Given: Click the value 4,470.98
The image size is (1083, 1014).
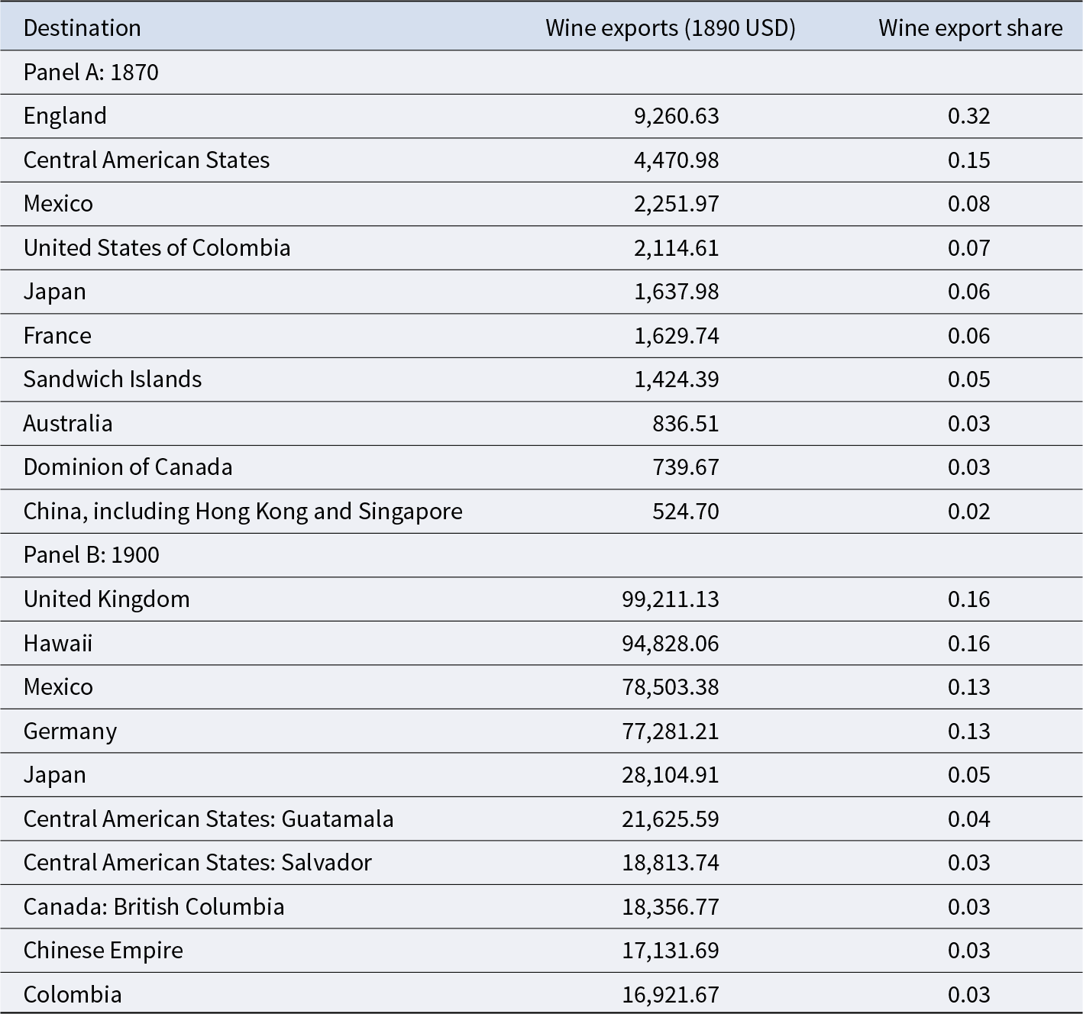Looking at the screenshot, I should 677,160.
